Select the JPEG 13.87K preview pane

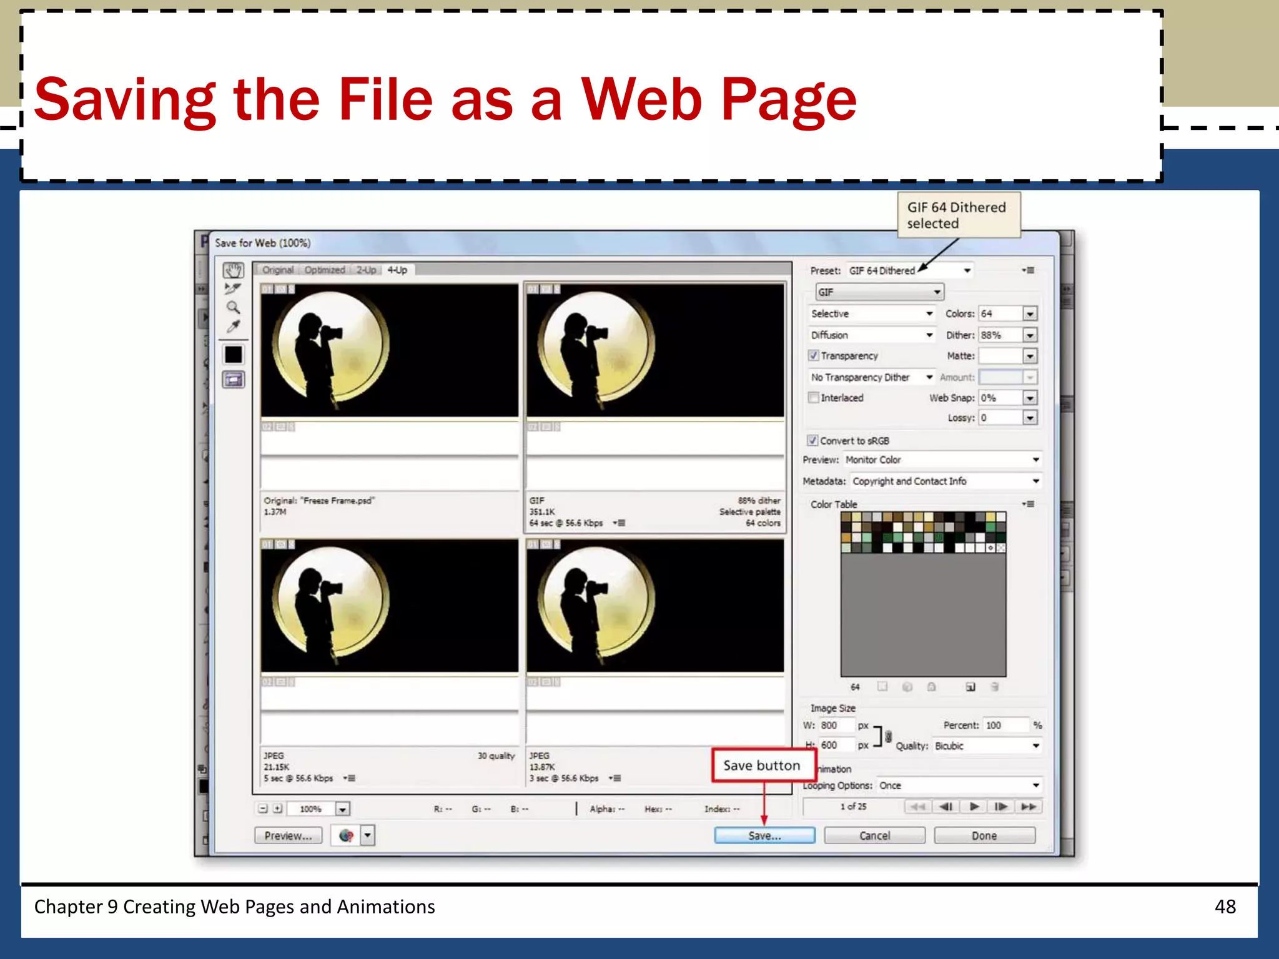pyautogui.click(x=654, y=662)
